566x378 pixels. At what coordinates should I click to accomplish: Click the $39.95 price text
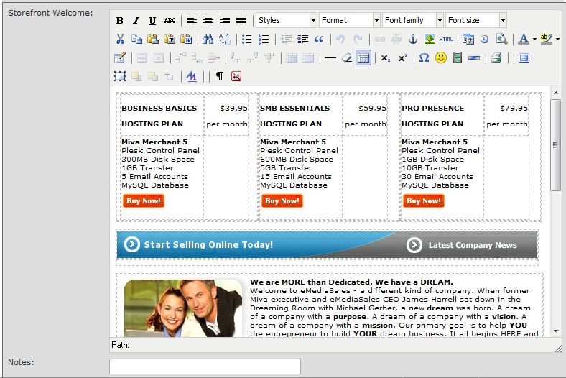pyautogui.click(x=233, y=108)
